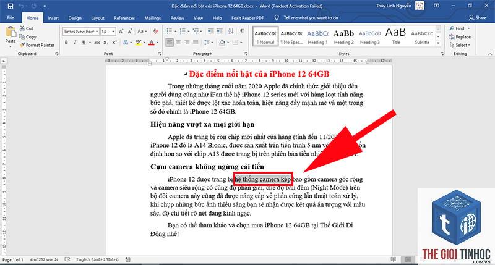
Task: Decrease font size with Shrink Font
Action: (130, 32)
